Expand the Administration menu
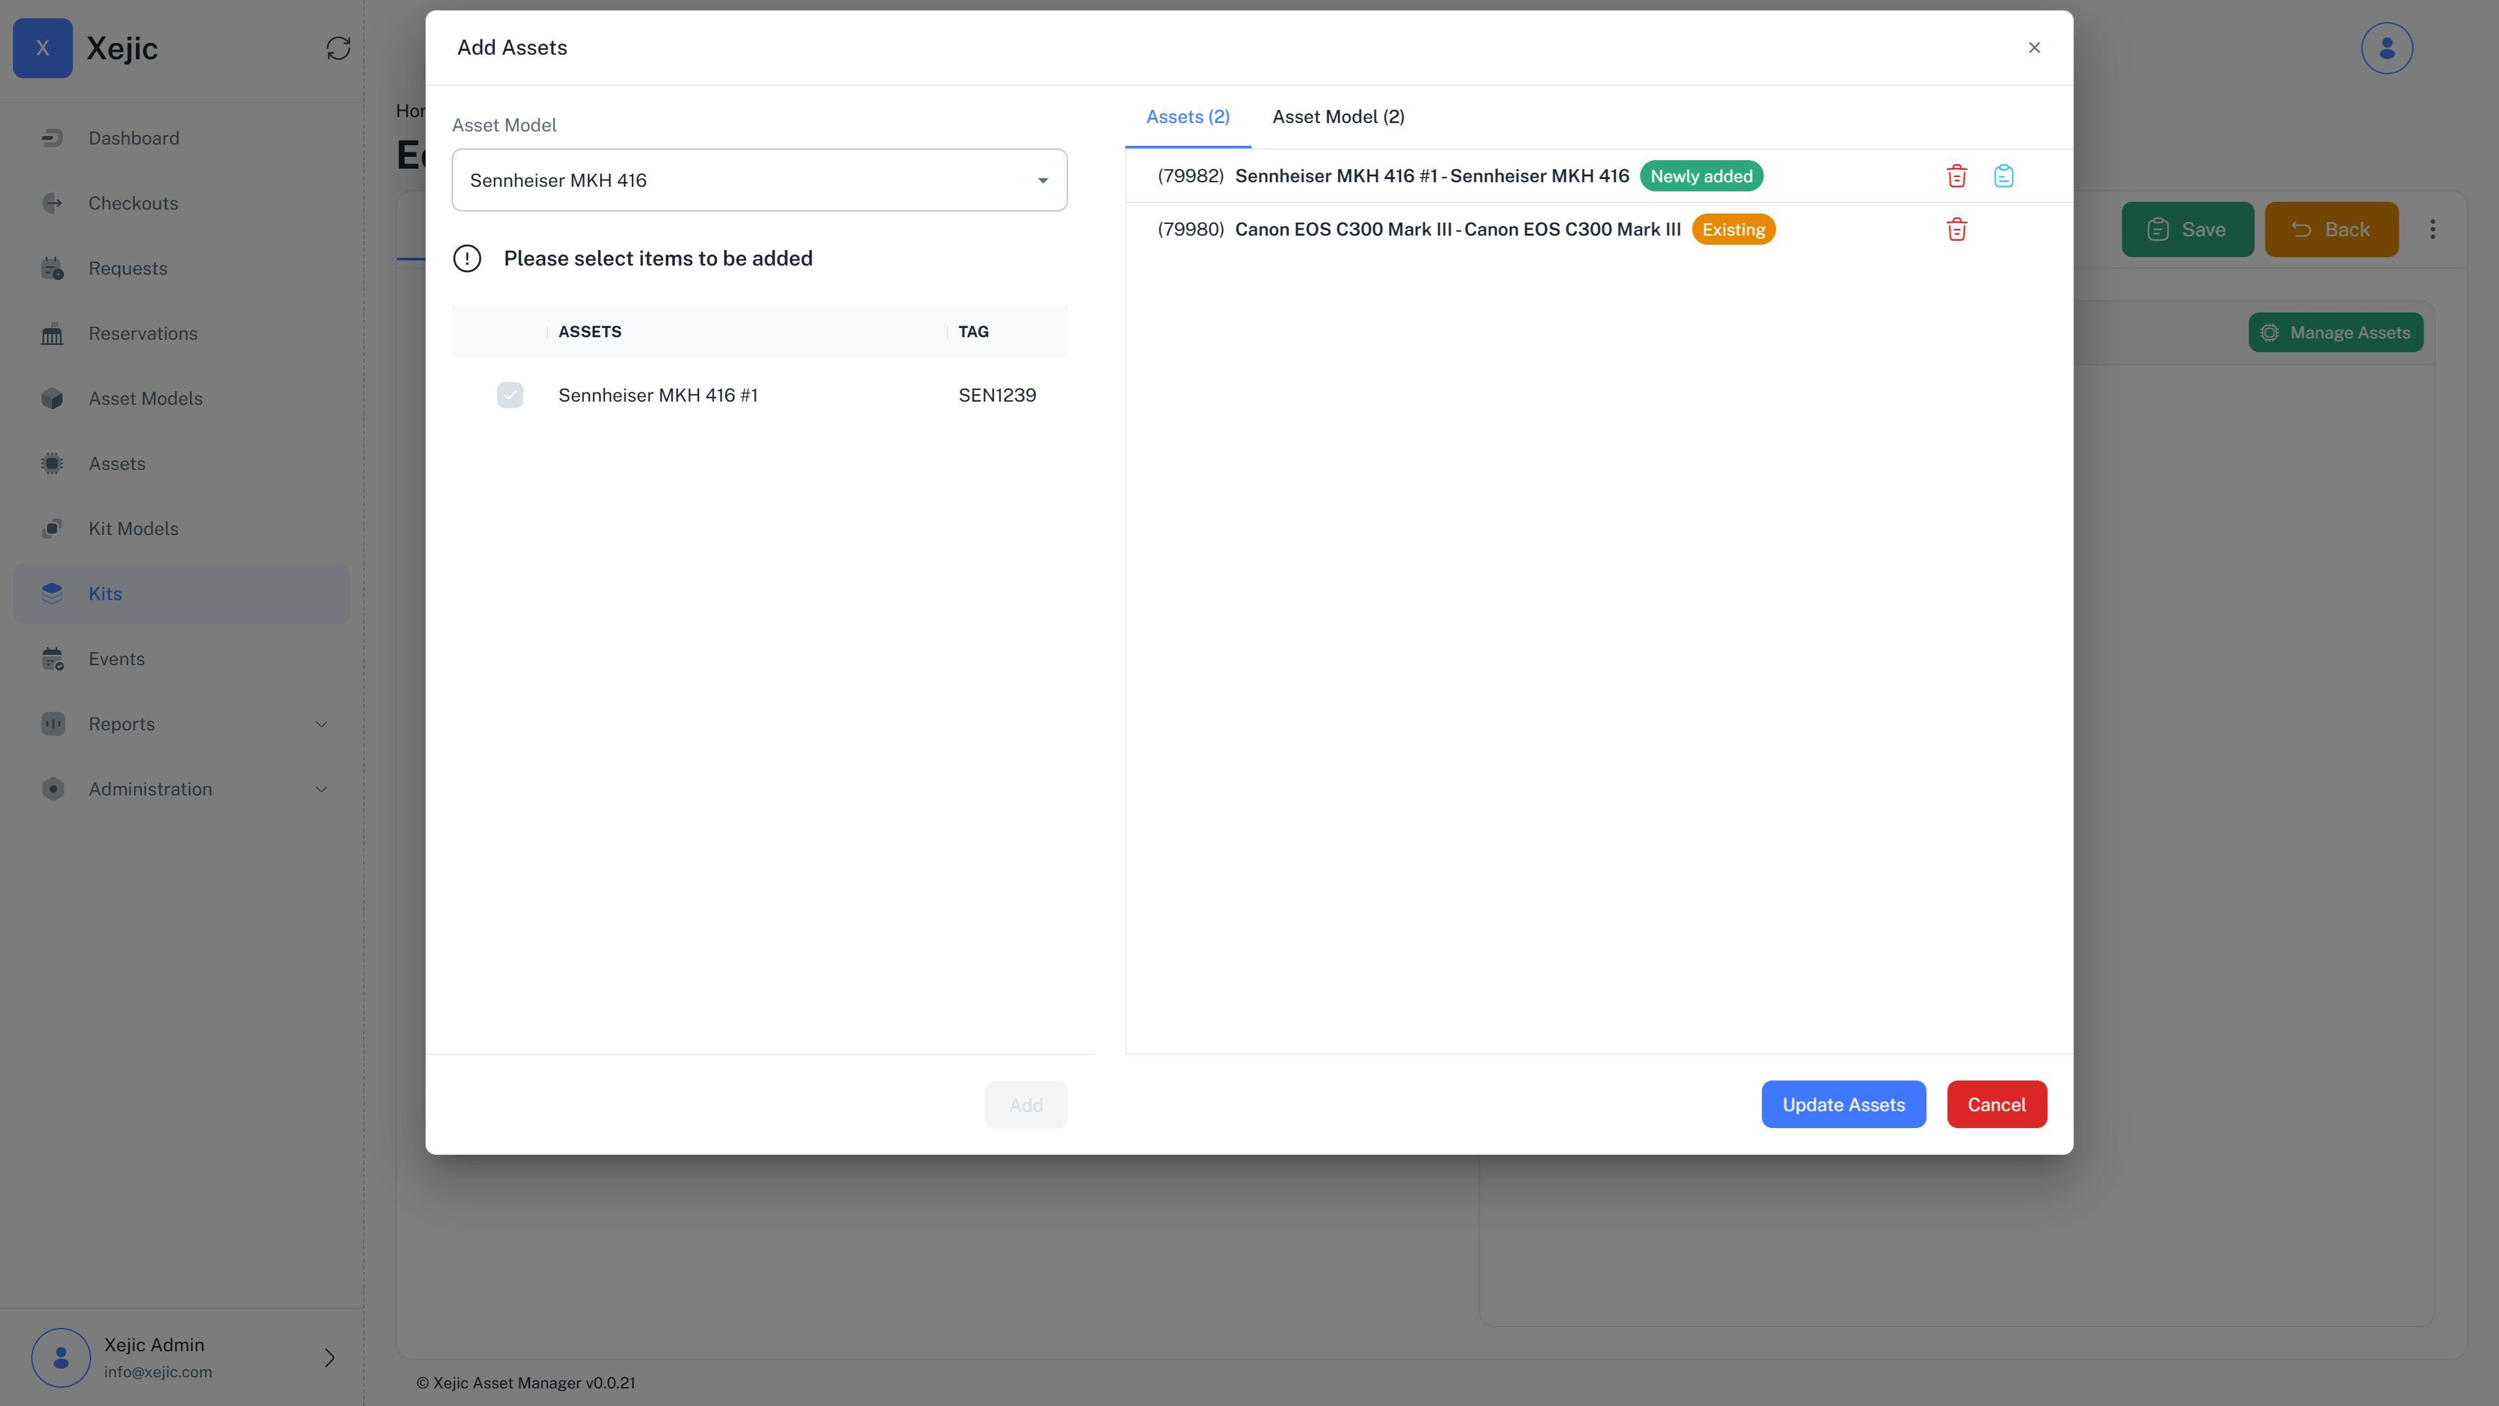This screenshot has height=1406, width=2499. pos(182,788)
